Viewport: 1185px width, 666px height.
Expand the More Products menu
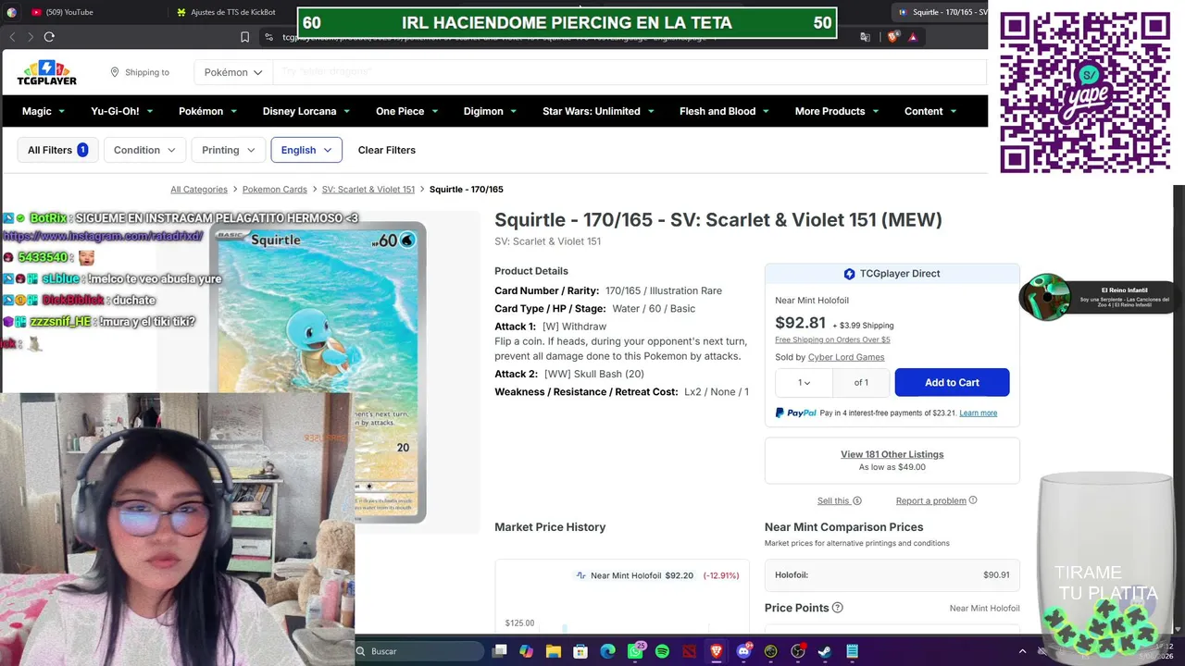point(837,111)
